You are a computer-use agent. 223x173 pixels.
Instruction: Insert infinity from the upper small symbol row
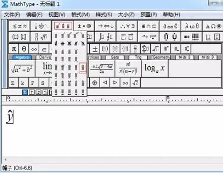click(34, 49)
